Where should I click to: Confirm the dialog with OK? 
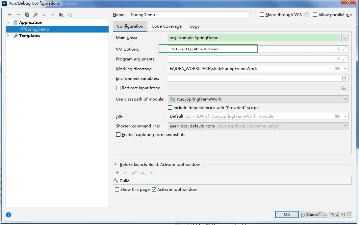point(287,214)
